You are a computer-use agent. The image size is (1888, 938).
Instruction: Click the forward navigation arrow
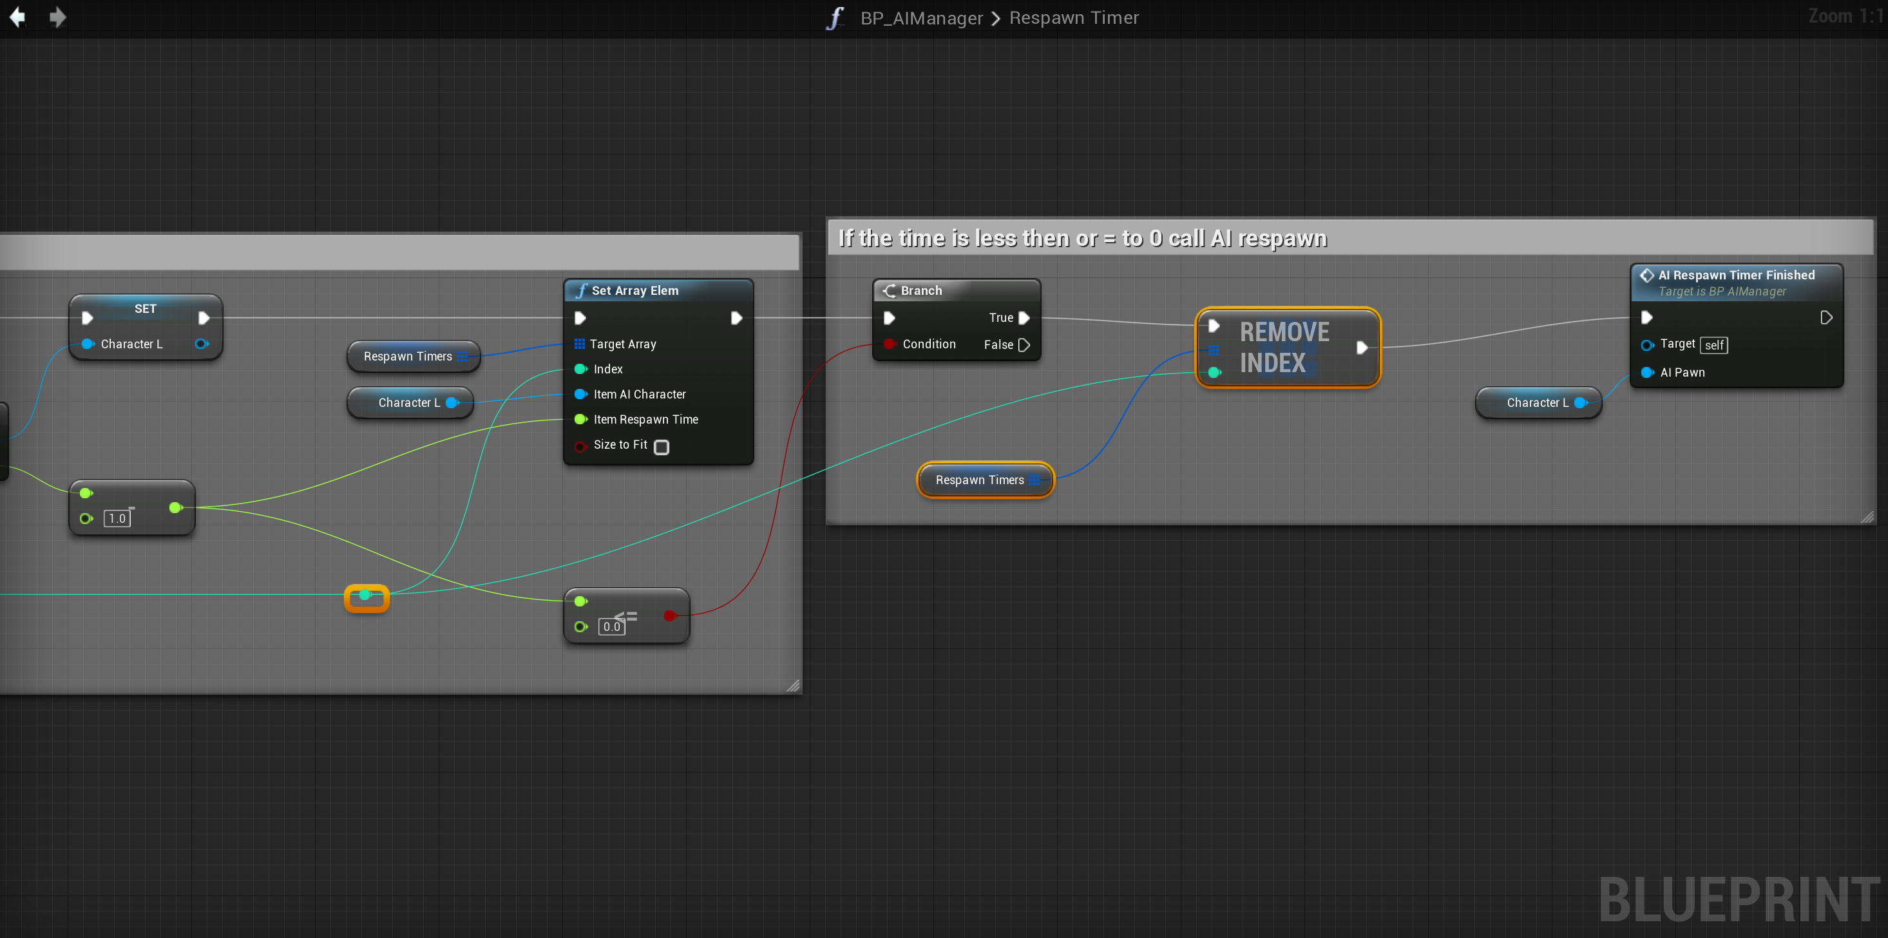tap(57, 17)
